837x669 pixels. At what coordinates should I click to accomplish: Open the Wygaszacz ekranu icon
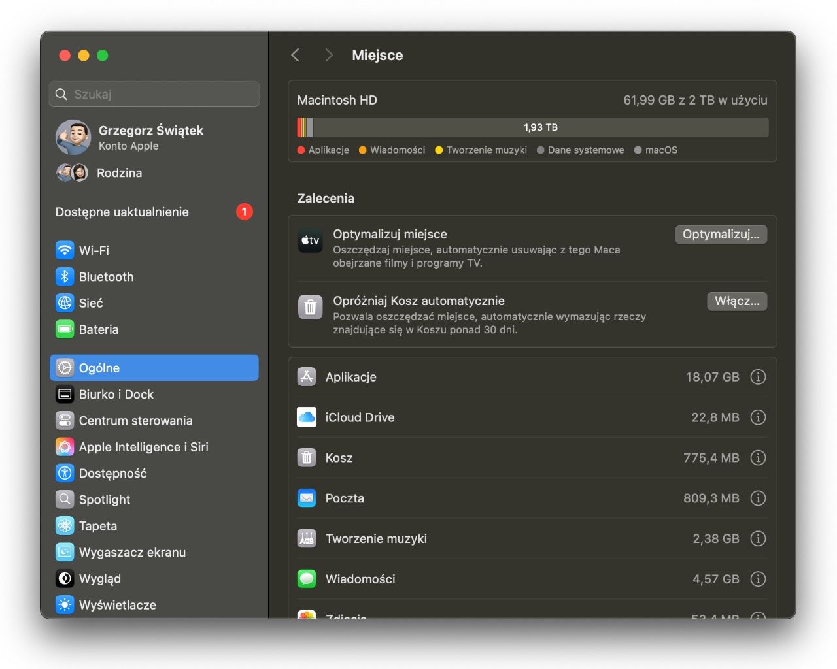[65, 552]
